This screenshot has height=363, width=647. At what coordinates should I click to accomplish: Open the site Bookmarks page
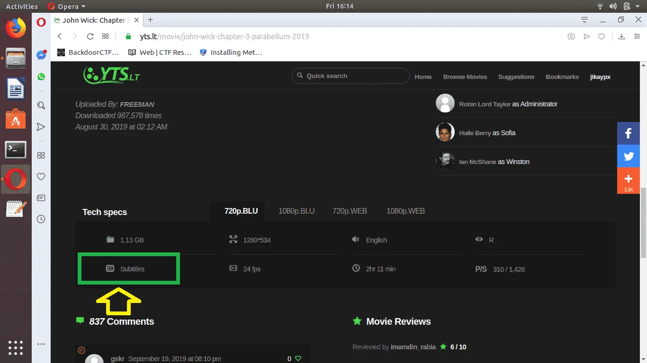pyautogui.click(x=562, y=77)
